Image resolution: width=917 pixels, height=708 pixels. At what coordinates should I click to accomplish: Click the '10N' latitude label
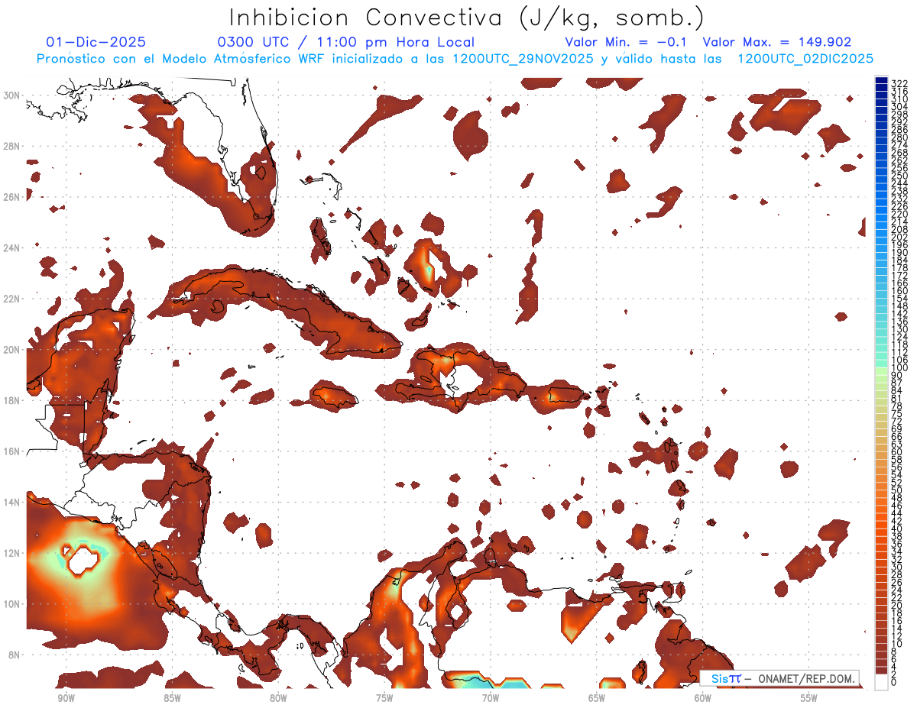tap(13, 604)
